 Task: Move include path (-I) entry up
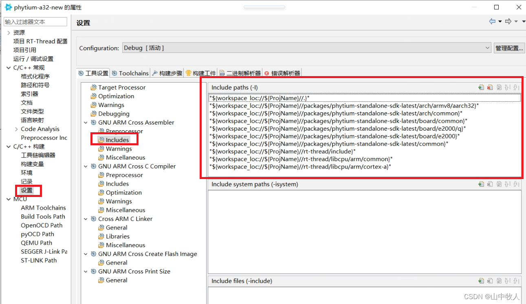(507, 87)
